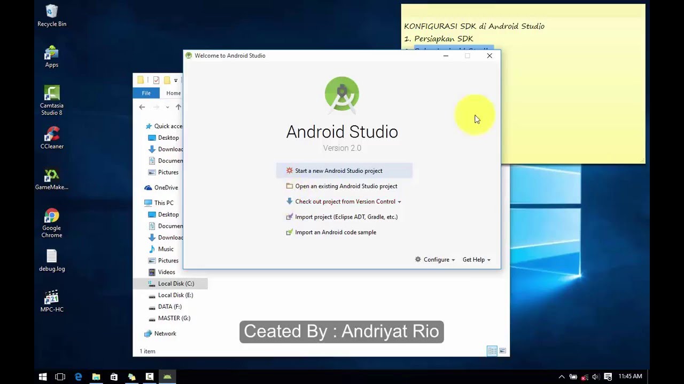Go up one folder in File Explorer
The image size is (684, 384).
click(178, 107)
